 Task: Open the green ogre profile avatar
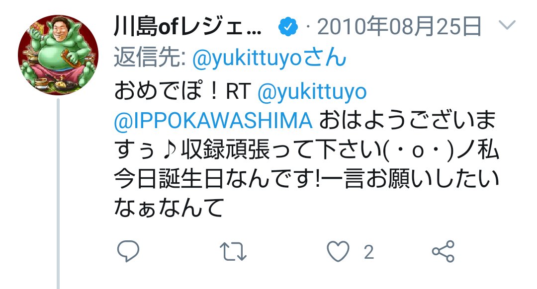[x=58, y=55]
